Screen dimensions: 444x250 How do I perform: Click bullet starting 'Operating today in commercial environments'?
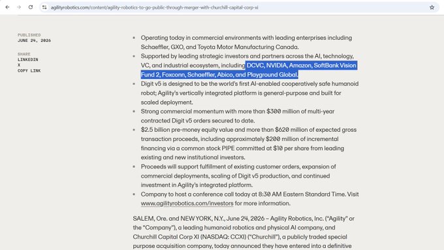(x=246, y=42)
